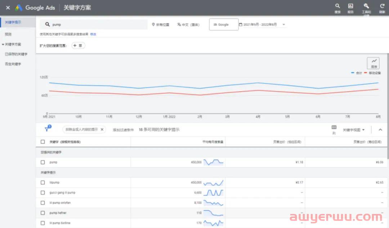Close the keyword plan with the X icon
Image resolution: width=389 pixels, height=228 pixels.
[x=8, y=8]
